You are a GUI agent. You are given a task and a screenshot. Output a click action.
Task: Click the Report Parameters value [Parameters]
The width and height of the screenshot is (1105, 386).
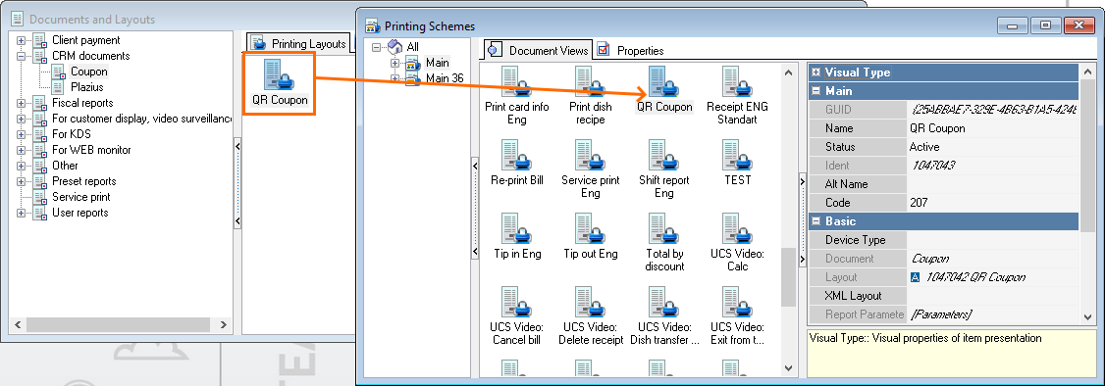992,314
